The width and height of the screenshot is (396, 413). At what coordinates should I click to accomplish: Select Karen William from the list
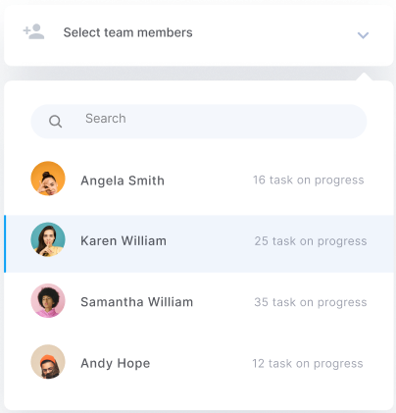199,243
